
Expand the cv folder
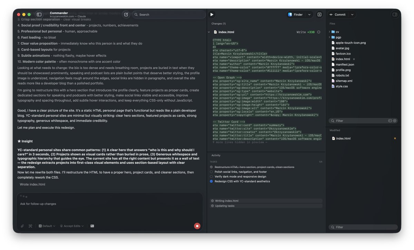[x=330, y=32]
